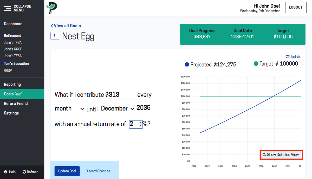Open John's RRSP account
312x179 pixels.
(x=13, y=49)
